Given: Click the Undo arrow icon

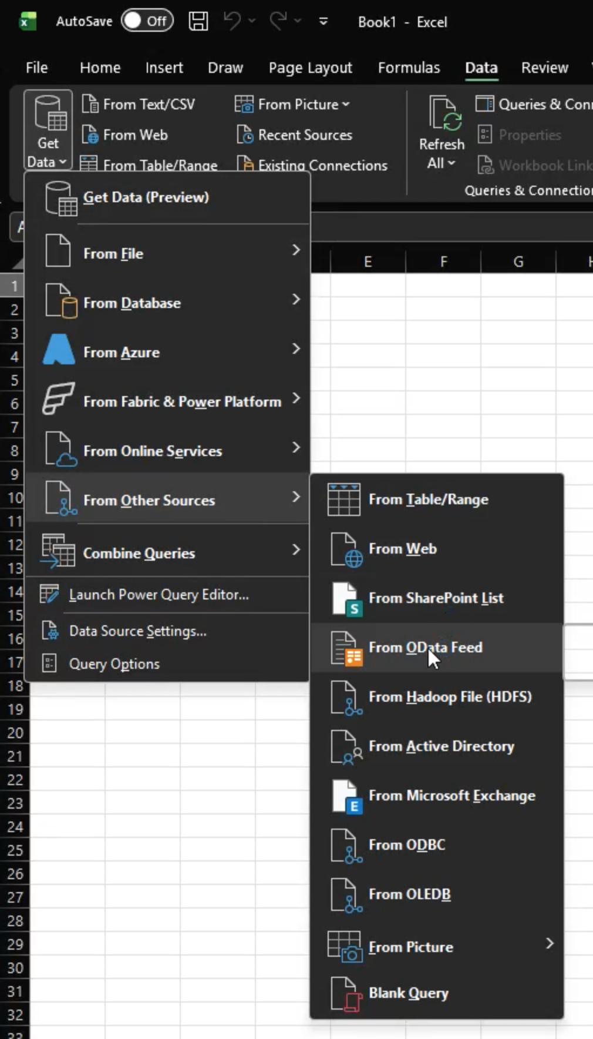Looking at the screenshot, I should click(x=232, y=21).
